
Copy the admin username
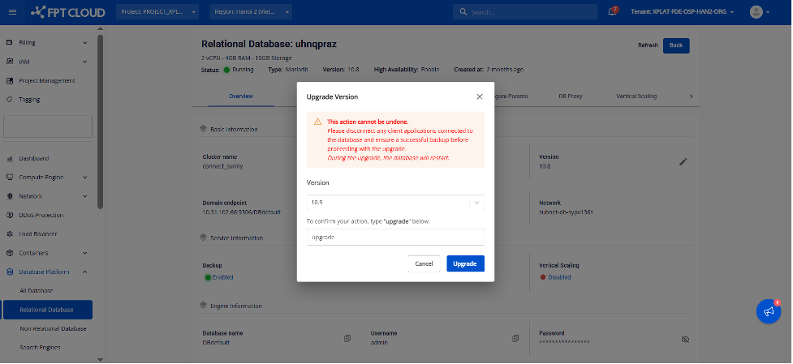[515, 338]
